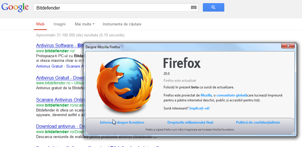This screenshot has height=147, width=302.
Task: Switch to the Imagini tab
Action: pyautogui.click(x=60, y=24)
